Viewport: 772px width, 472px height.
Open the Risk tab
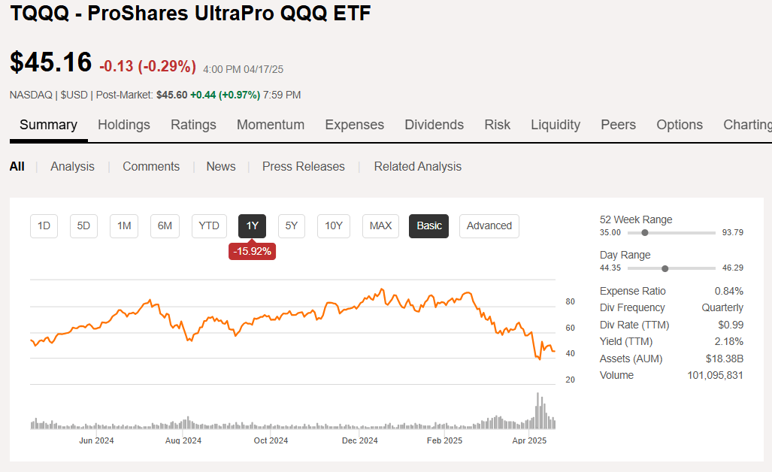[x=497, y=125]
